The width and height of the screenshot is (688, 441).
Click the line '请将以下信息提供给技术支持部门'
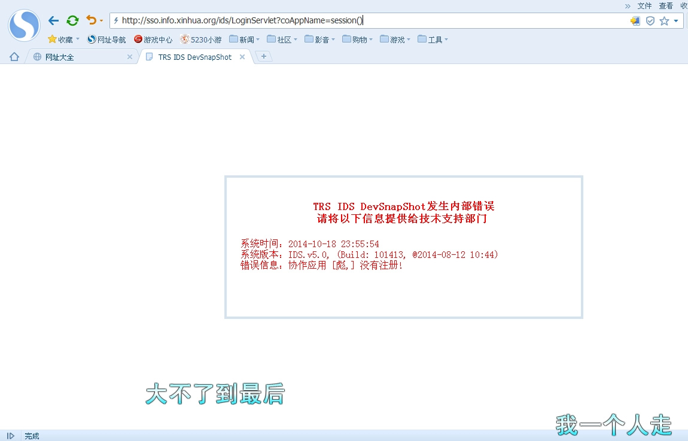click(402, 218)
